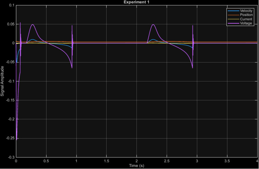This screenshot has width=259, height=169.
Task: Click the first purple Voltage peak on the curve
Action: [x=32, y=24]
